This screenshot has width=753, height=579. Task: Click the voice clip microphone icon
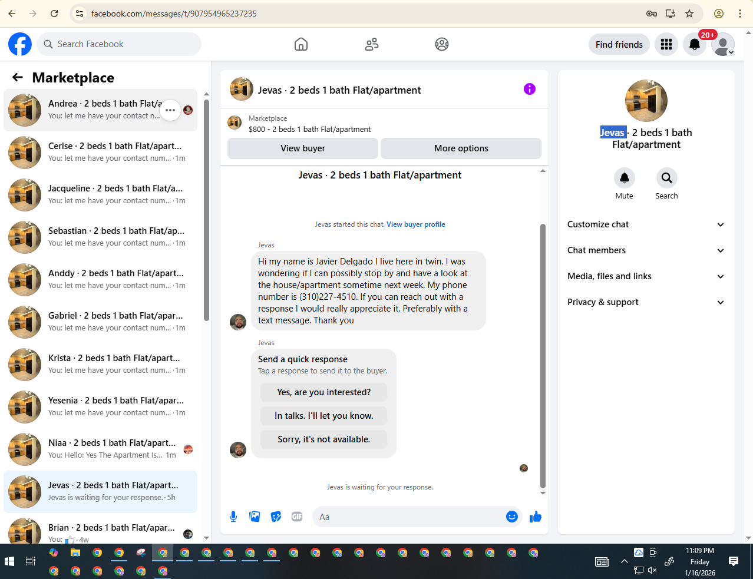click(x=233, y=517)
